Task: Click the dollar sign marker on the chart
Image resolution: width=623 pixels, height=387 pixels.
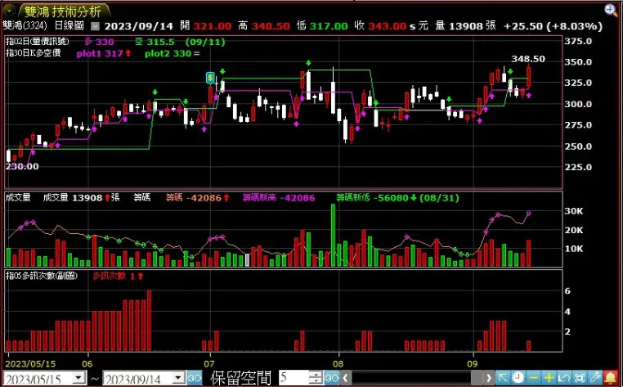Action: tap(210, 78)
